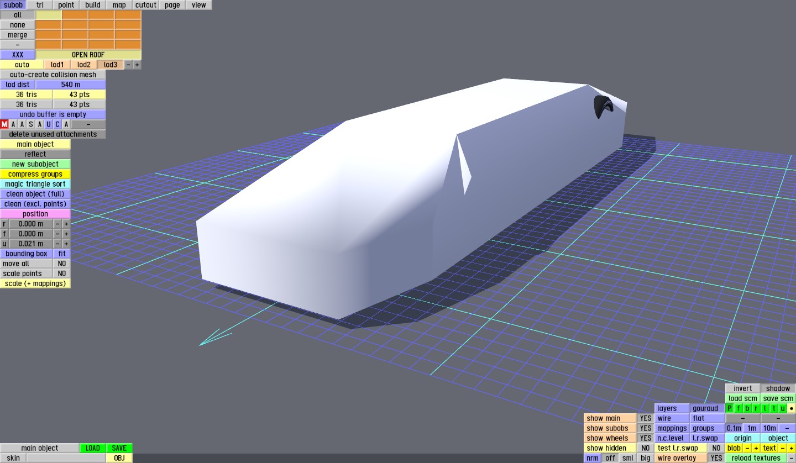The width and height of the screenshot is (796, 463).
Task: Increase the r position with plus
Action: coord(66,224)
